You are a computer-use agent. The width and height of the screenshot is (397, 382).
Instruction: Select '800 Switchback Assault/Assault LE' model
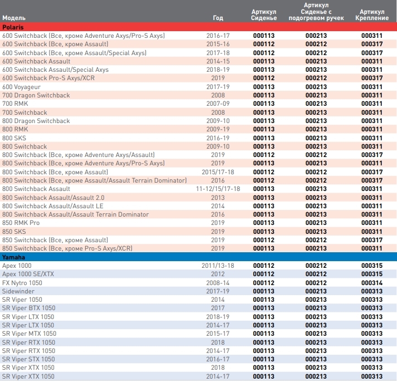point(53,206)
